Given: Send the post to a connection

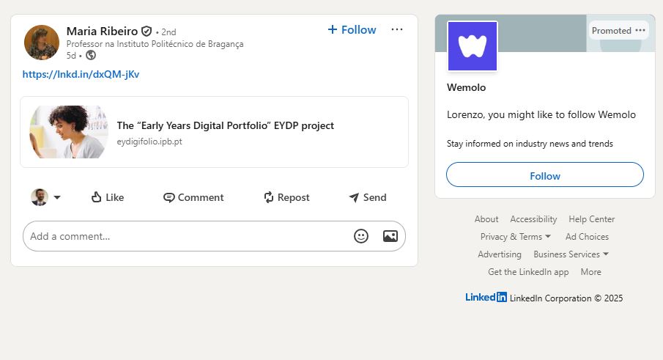Looking at the screenshot, I should point(367,197).
